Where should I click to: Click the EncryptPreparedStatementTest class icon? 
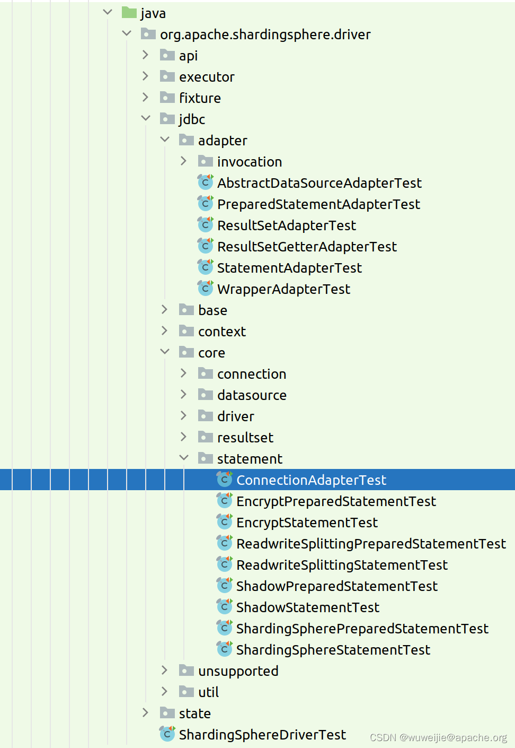tap(224, 501)
